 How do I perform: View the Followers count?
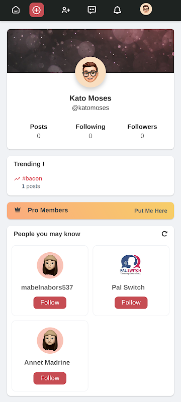tap(142, 136)
